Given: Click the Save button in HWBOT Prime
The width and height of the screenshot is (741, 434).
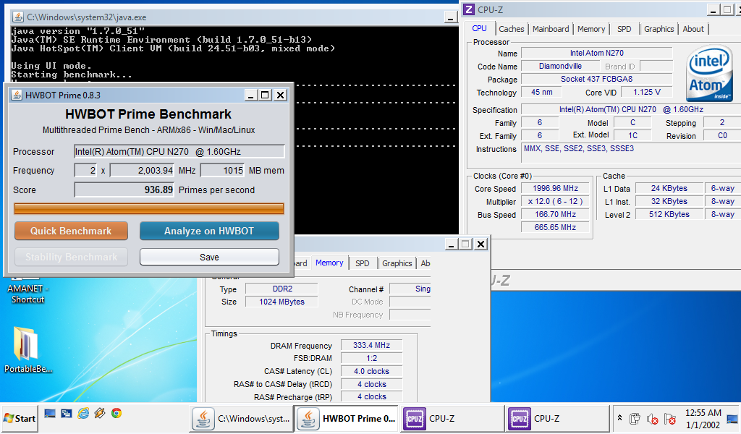Looking at the screenshot, I should click(209, 257).
